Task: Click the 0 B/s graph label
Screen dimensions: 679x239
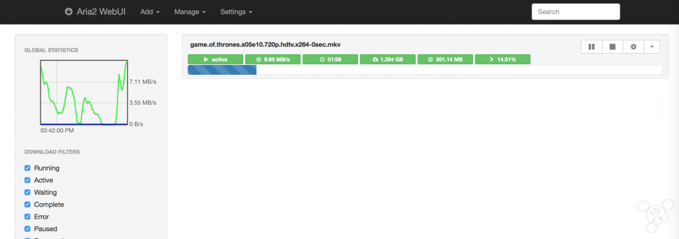Action: click(136, 124)
